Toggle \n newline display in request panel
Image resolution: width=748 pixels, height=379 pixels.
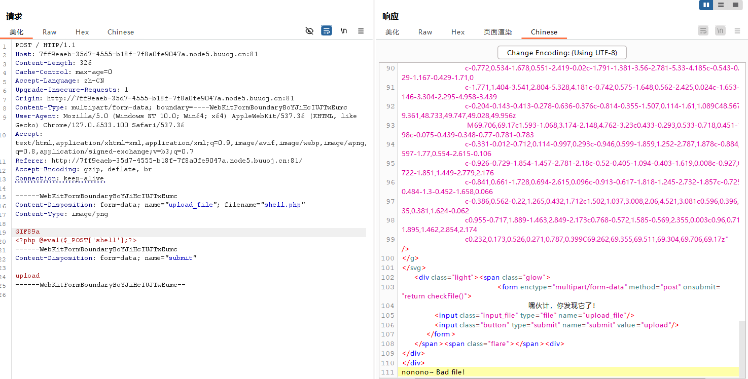(344, 31)
